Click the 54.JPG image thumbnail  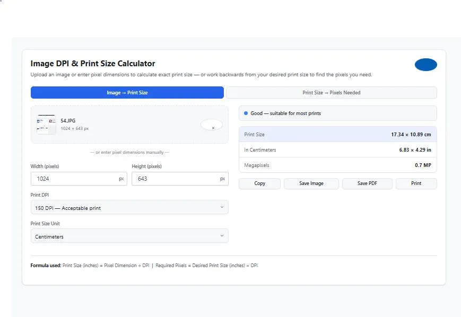point(46,125)
